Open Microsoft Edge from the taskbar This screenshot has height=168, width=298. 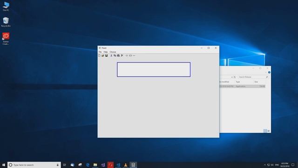click(x=88, y=165)
